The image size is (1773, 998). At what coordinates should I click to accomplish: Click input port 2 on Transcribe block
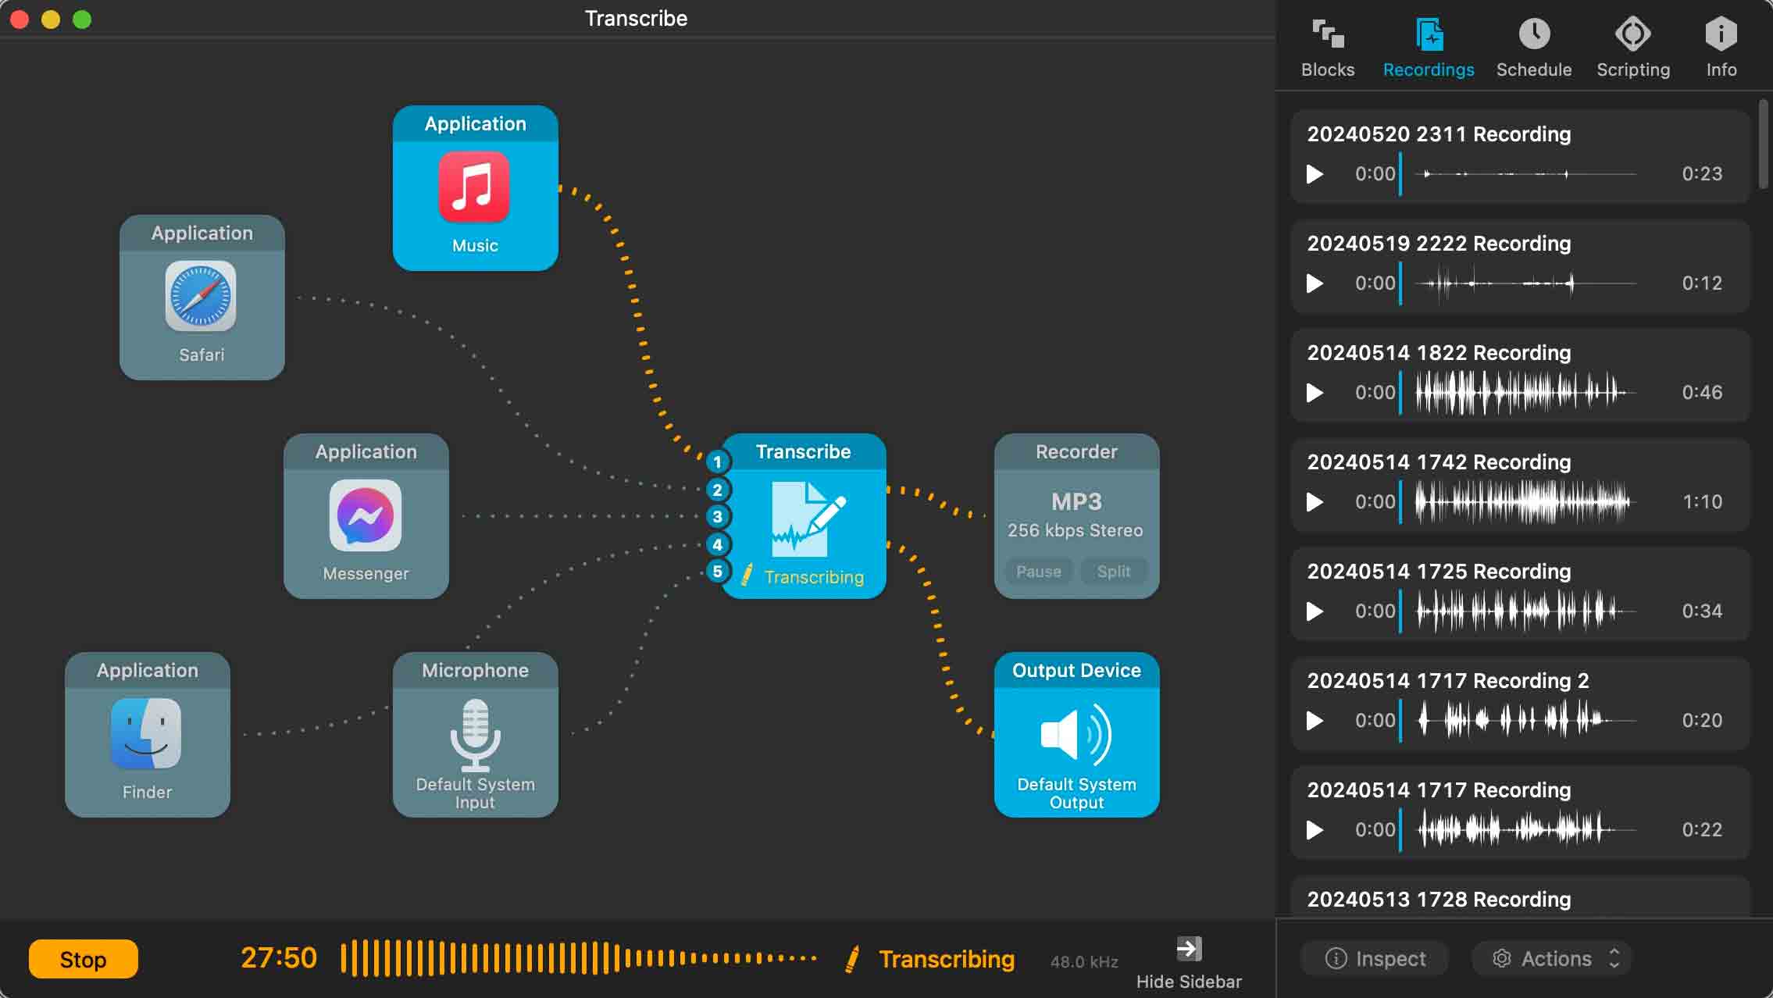pyautogui.click(x=718, y=490)
